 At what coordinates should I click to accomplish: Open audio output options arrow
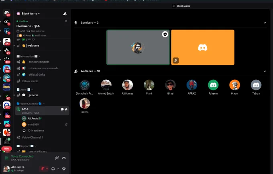tap(58, 169)
